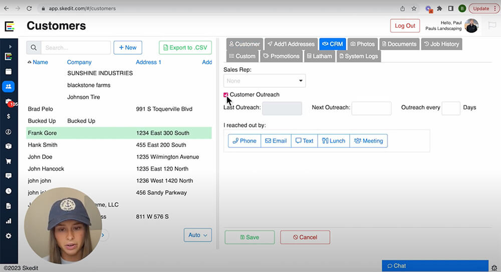Open the clock icon in left sidebar

click(x=9, y=191)
